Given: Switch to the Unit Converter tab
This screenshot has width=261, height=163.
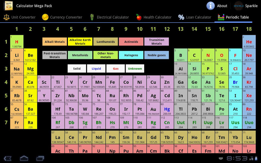Looking at the screenshot, I should click(20, 17).
